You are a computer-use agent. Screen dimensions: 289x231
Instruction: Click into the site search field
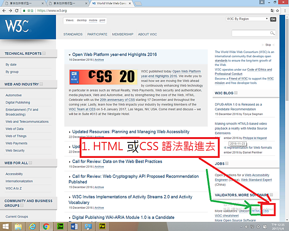click(250, 33)
